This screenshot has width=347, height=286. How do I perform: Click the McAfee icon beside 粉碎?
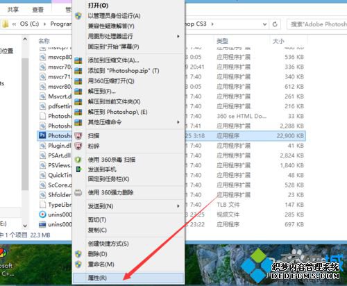(78, 146)
